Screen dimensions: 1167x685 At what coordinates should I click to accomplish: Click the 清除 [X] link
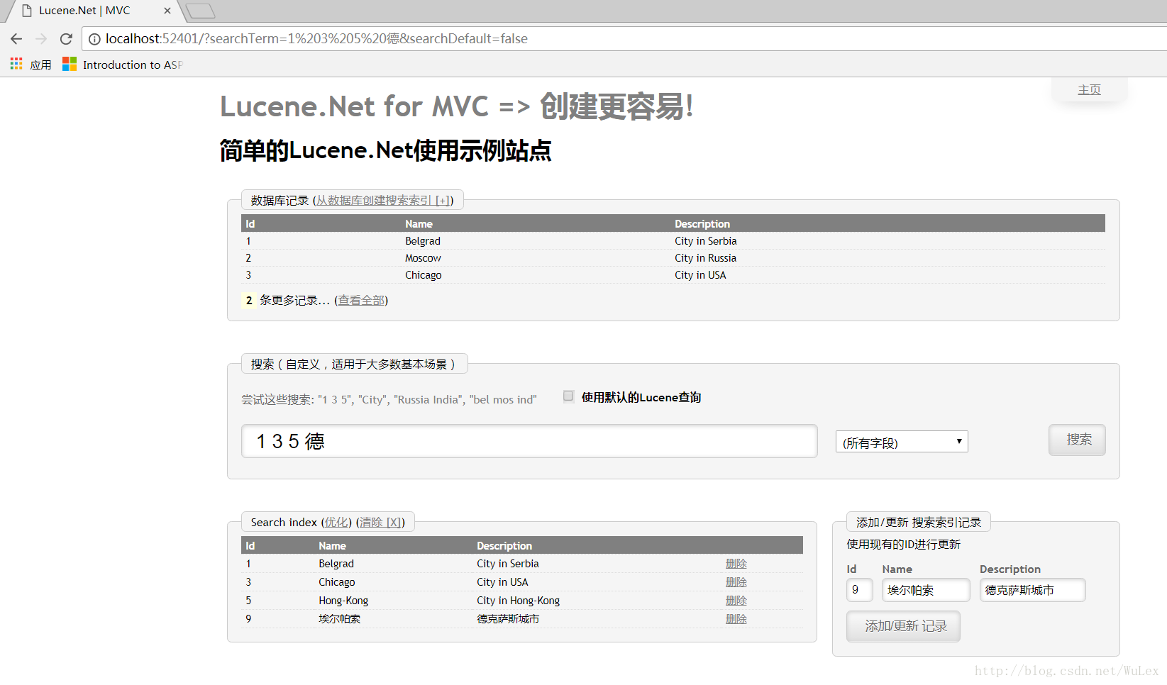[380, 523]
